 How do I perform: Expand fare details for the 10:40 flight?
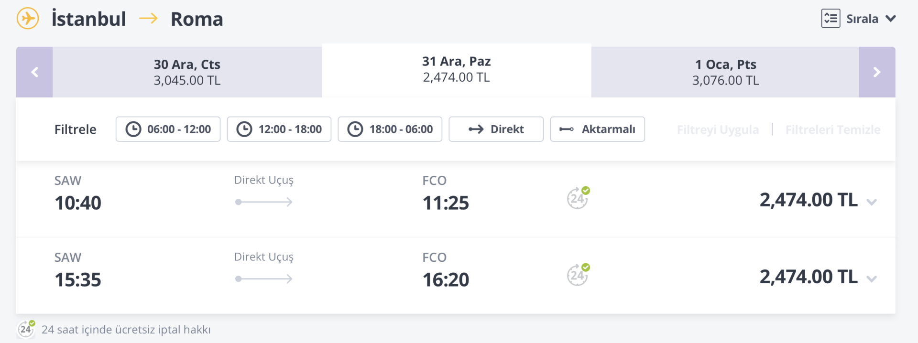(x=872, y=202)
